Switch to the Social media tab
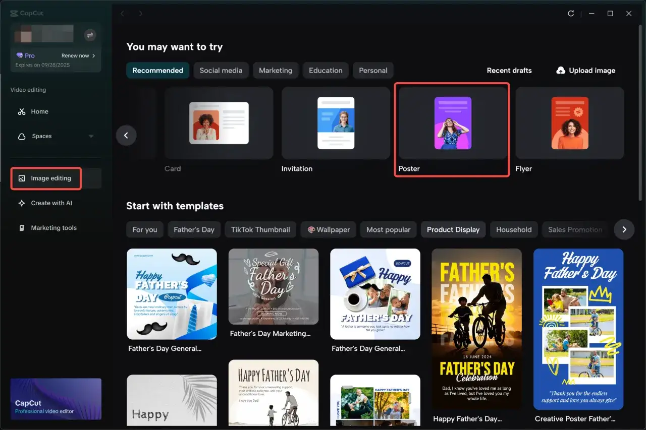Viewport: 646px width, 430px height. coord(221,71)
